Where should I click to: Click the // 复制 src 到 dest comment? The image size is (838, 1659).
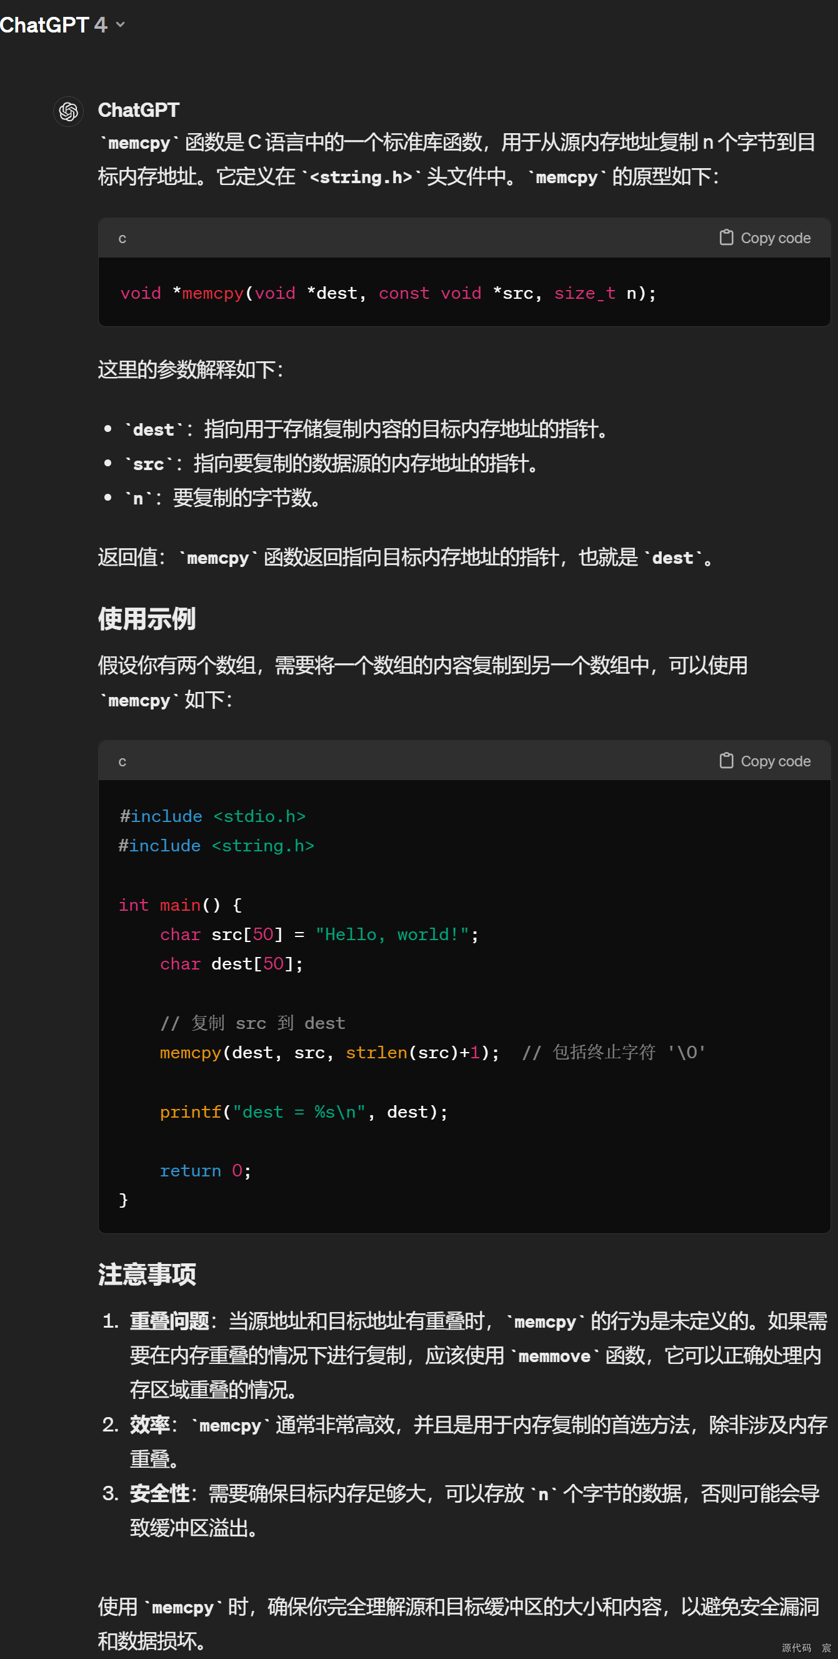(x=253, y=1023)
